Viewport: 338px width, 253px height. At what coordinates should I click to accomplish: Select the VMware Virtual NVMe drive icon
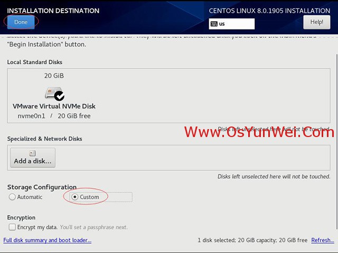[x=53, y=93]
